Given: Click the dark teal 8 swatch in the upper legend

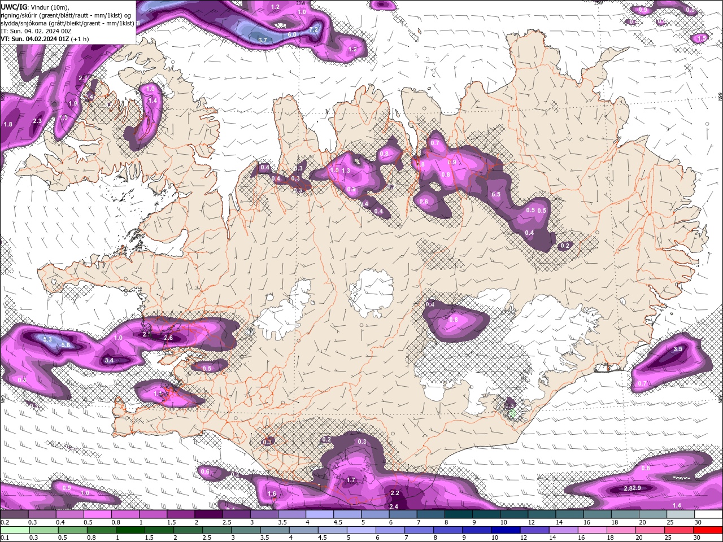Looking at the screenshot, I should [459, 514].
